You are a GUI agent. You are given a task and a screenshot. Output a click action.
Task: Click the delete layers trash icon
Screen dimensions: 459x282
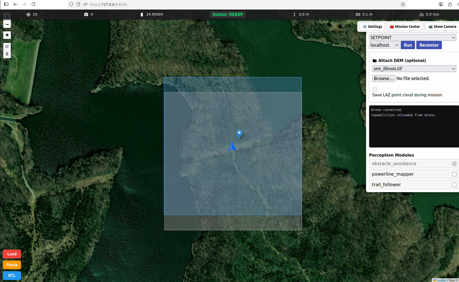pos(7,54)
